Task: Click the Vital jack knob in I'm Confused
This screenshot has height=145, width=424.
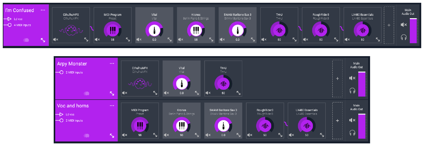Action: coord(154,30)
